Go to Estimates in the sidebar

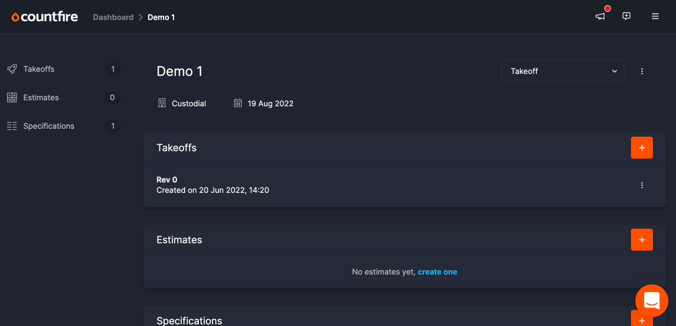click(x=41, y=98)
